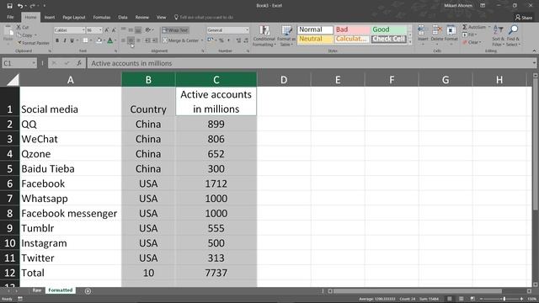The width and height of the screenshot is (539, 303).
Task: Apply the Borders icon
Action: (x=85, y=40)
